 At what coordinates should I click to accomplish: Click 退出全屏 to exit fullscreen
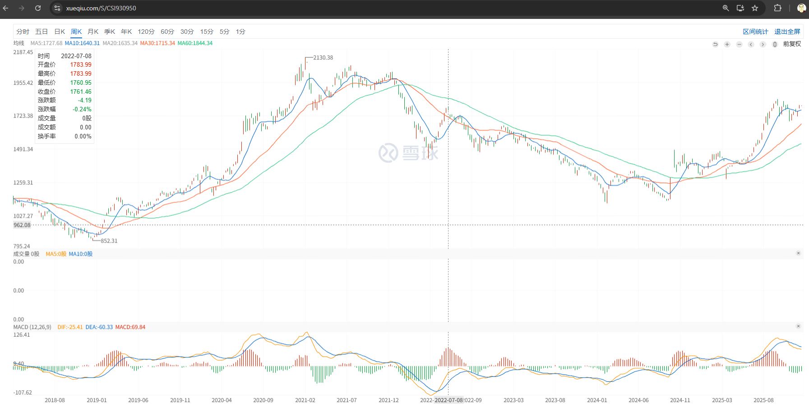[787, 32]
